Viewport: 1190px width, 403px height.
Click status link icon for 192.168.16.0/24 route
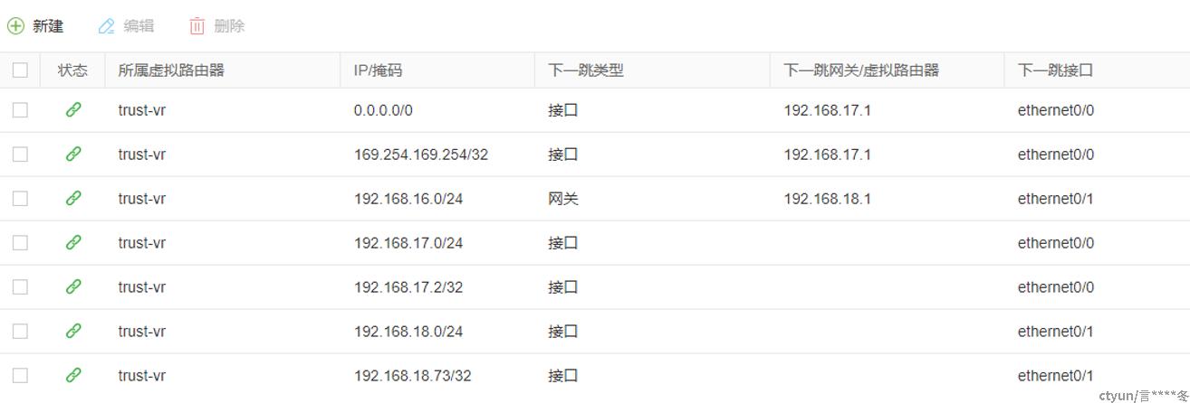click(x=73, y=198)
